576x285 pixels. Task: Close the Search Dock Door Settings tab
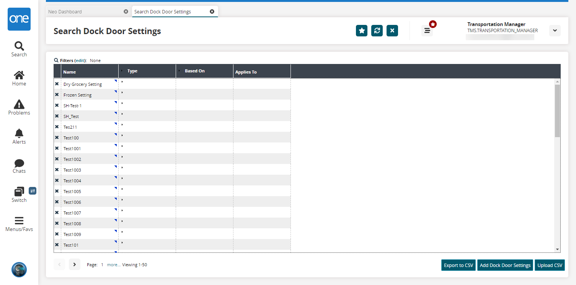[212, 11]
